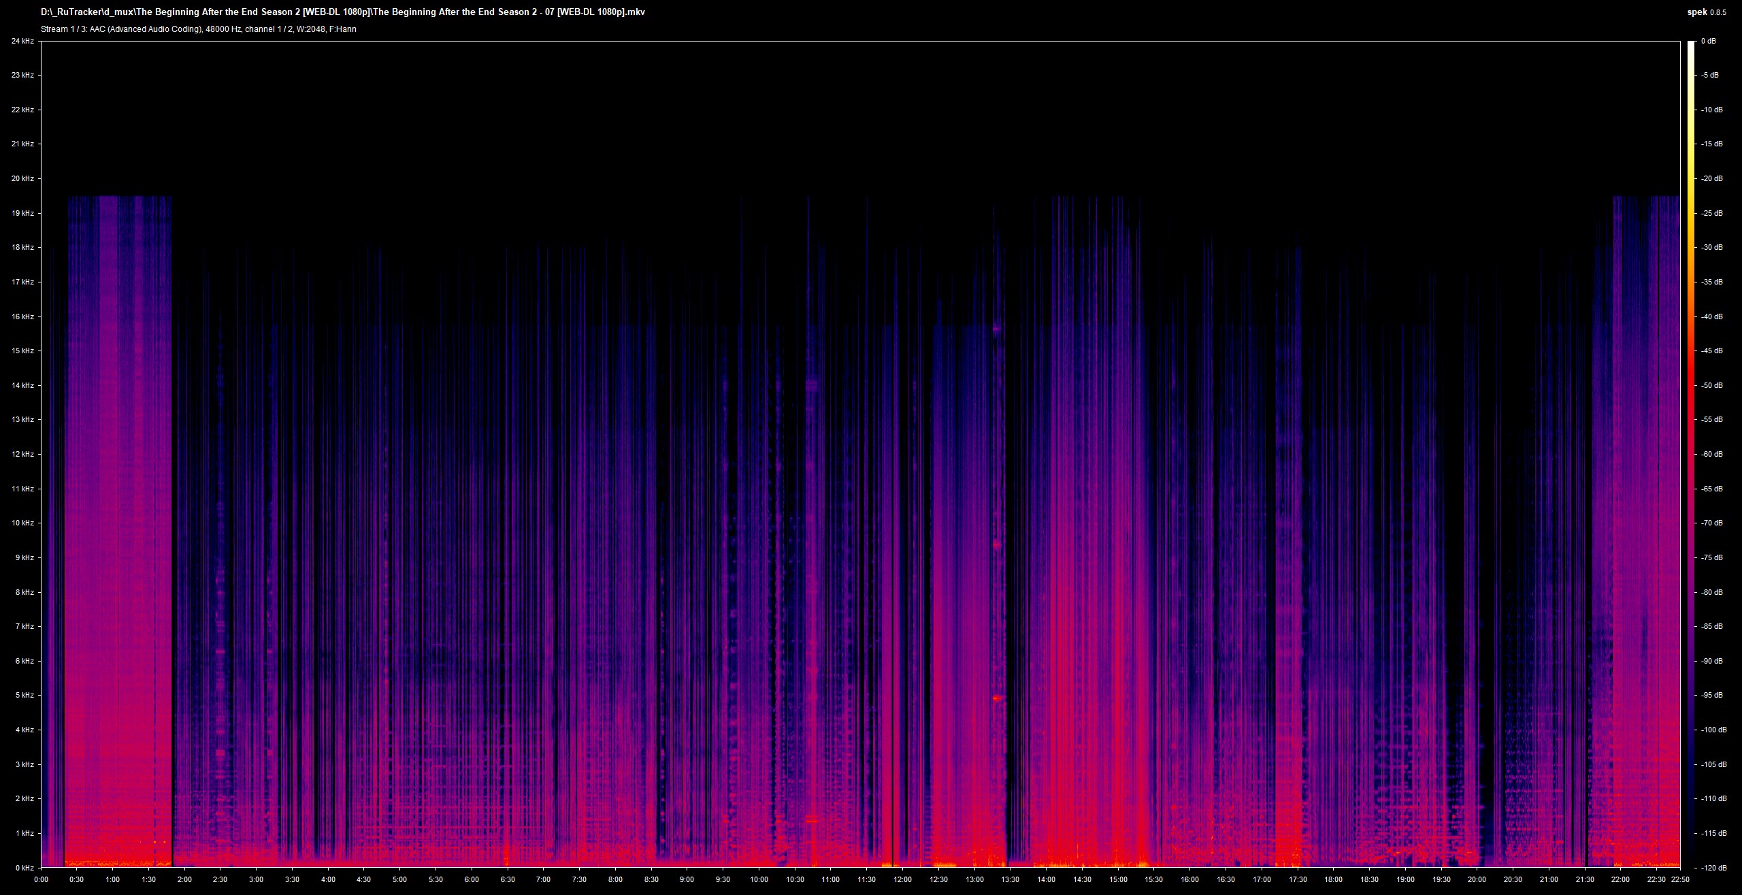Image resolution: width=1742 pixels, height=895 pixels.
Task: Click the 1:30 time axis label
Action: (x=149, y=879)
